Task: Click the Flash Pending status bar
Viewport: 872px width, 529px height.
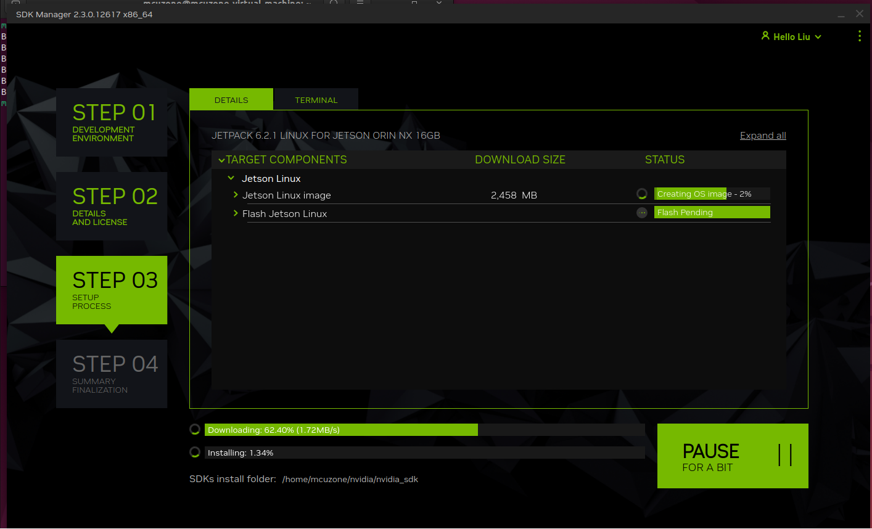Action: [x=712, y=212]
